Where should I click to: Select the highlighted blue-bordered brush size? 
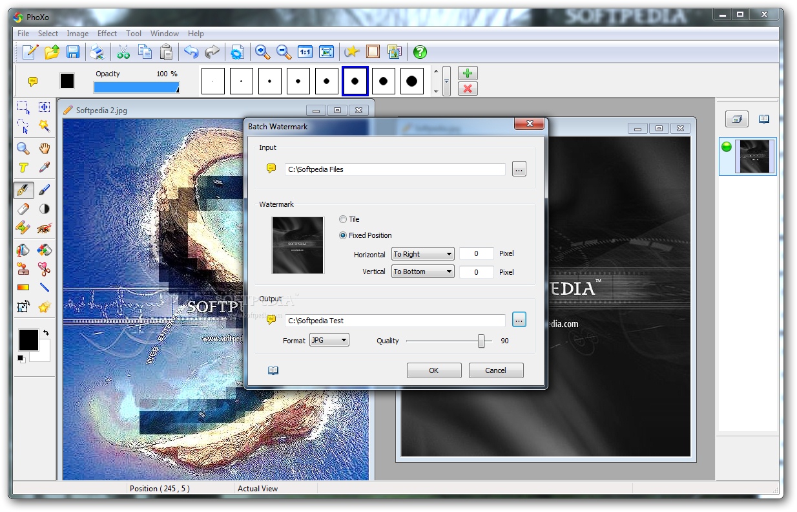pos(355,81)
